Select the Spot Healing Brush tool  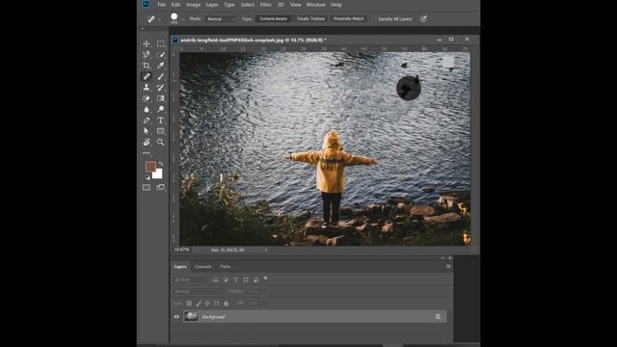147,76
